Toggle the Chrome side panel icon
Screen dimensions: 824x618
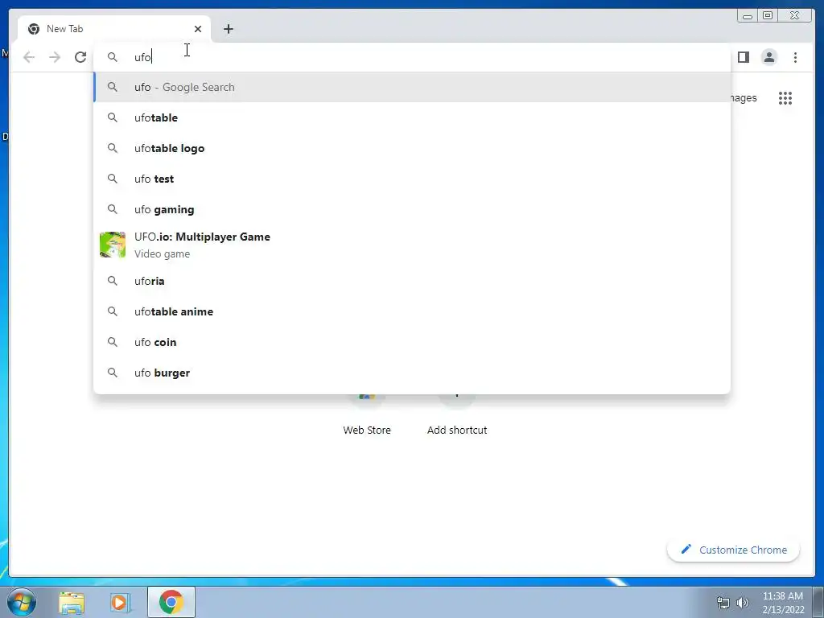[743, 57]
